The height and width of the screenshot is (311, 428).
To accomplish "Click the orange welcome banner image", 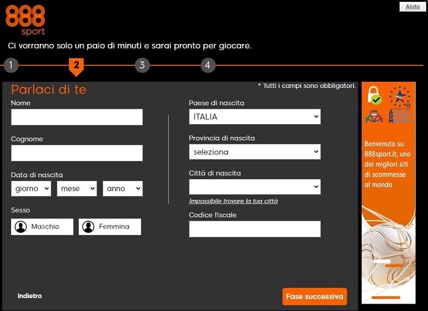I will [389, 193].
